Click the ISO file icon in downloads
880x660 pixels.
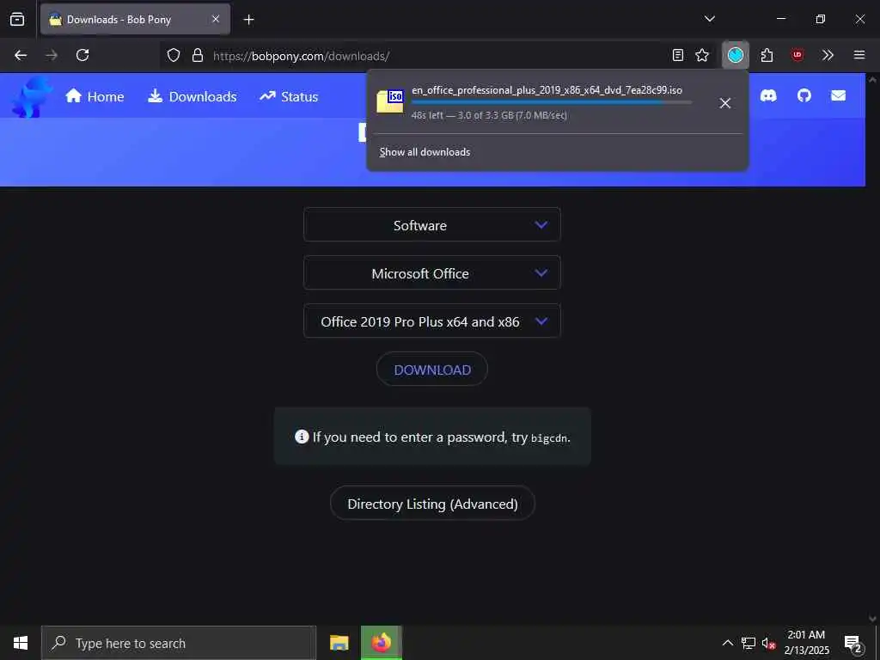[390, 101]
